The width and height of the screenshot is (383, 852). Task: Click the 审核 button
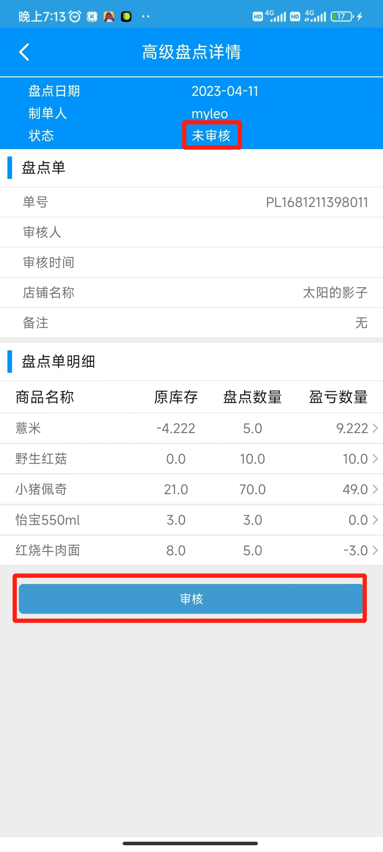coord(191,599)
